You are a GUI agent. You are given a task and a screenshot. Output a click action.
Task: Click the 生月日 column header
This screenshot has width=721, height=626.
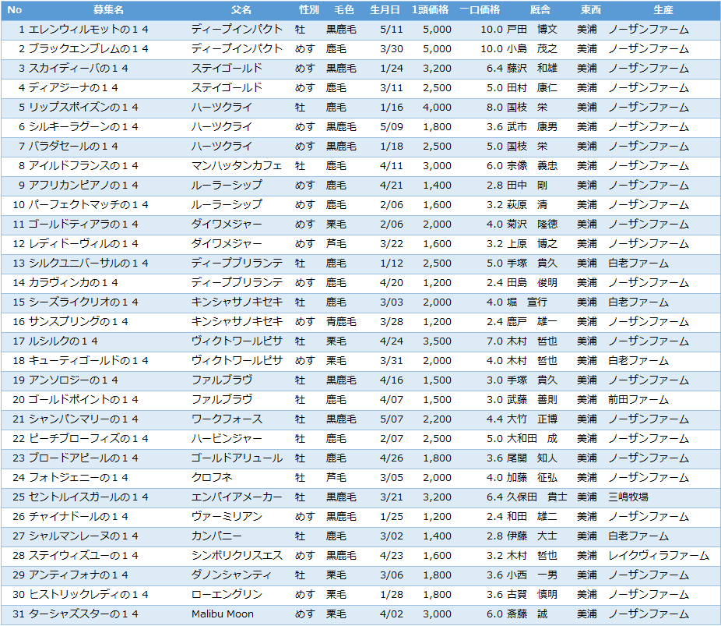385,9
